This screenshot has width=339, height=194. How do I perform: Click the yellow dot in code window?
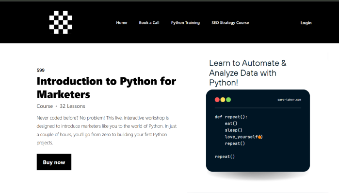pos(223,100)
